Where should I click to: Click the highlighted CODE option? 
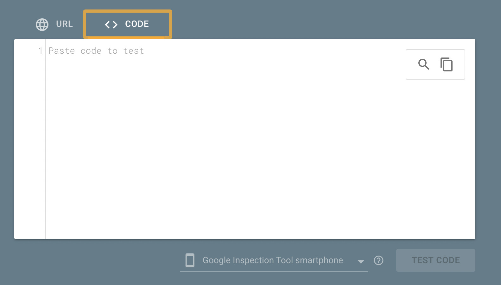coord(127,24)
